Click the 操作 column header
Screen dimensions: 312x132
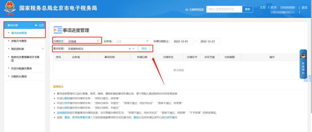(272, 57)
